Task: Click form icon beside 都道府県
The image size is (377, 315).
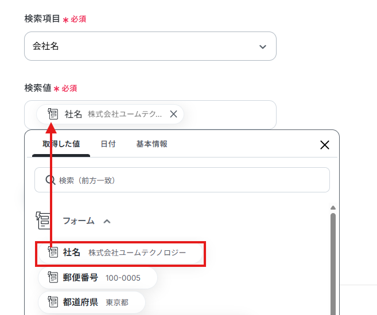Action: pyautogui.click(x=53, y=302)
